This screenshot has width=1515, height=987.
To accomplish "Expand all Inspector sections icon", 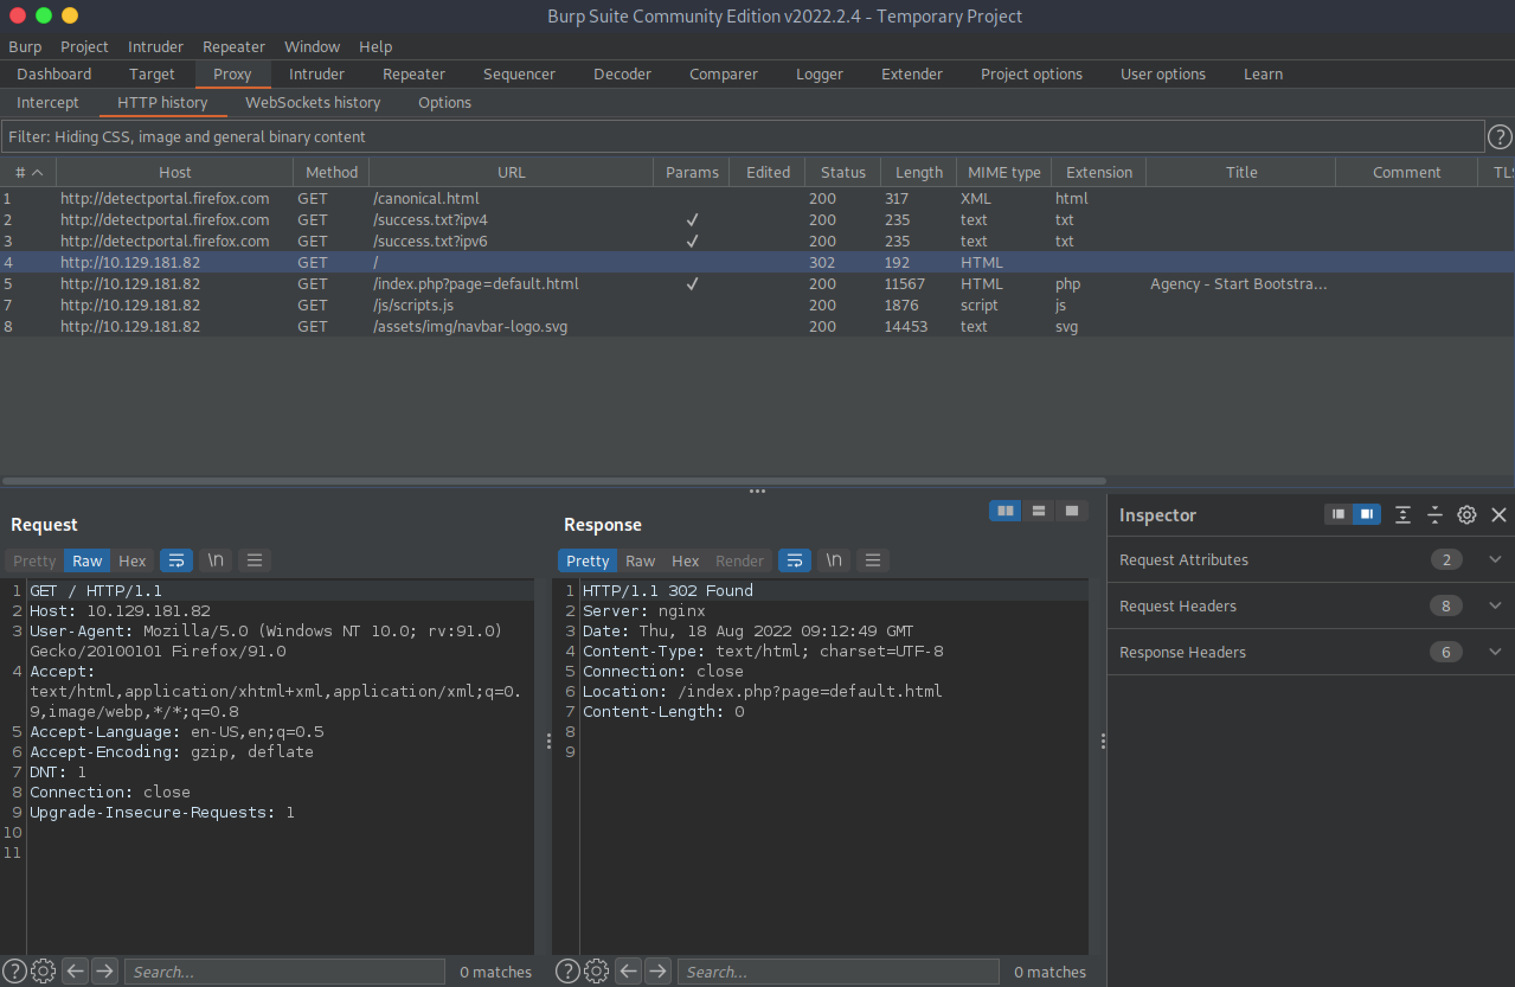I will 1402,514.
